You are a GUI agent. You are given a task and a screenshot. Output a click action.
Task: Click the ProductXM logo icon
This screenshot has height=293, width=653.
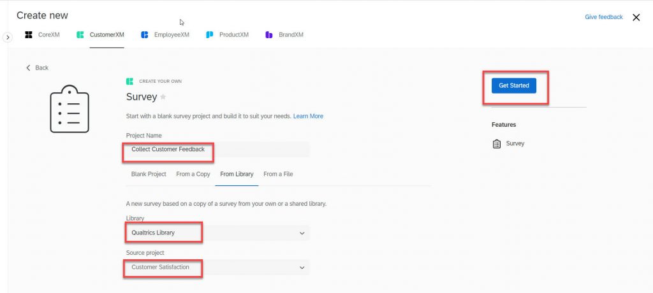coord(209,35)
